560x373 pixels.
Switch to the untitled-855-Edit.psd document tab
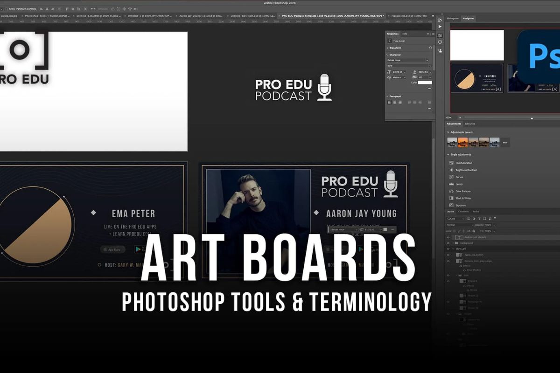(253, 15)
